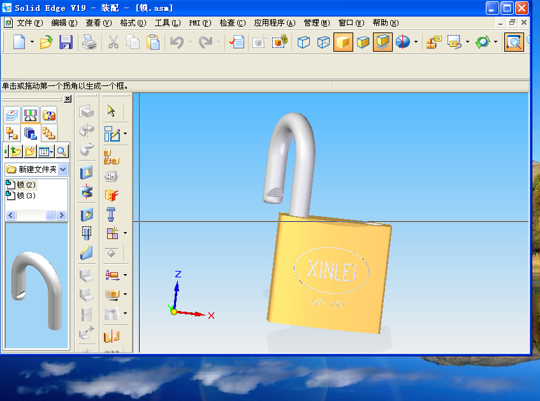Click the Undo arrow icon
Viewport: 540px width, 401px height.
click(177, 42)
